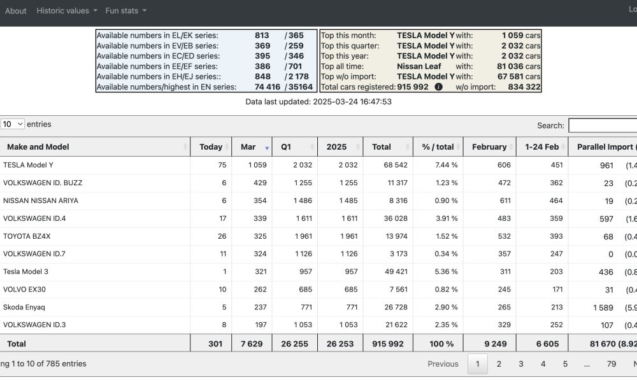
Task: Click the 26 728 total for Skoda Enyaq
Action: click(396, 308)
